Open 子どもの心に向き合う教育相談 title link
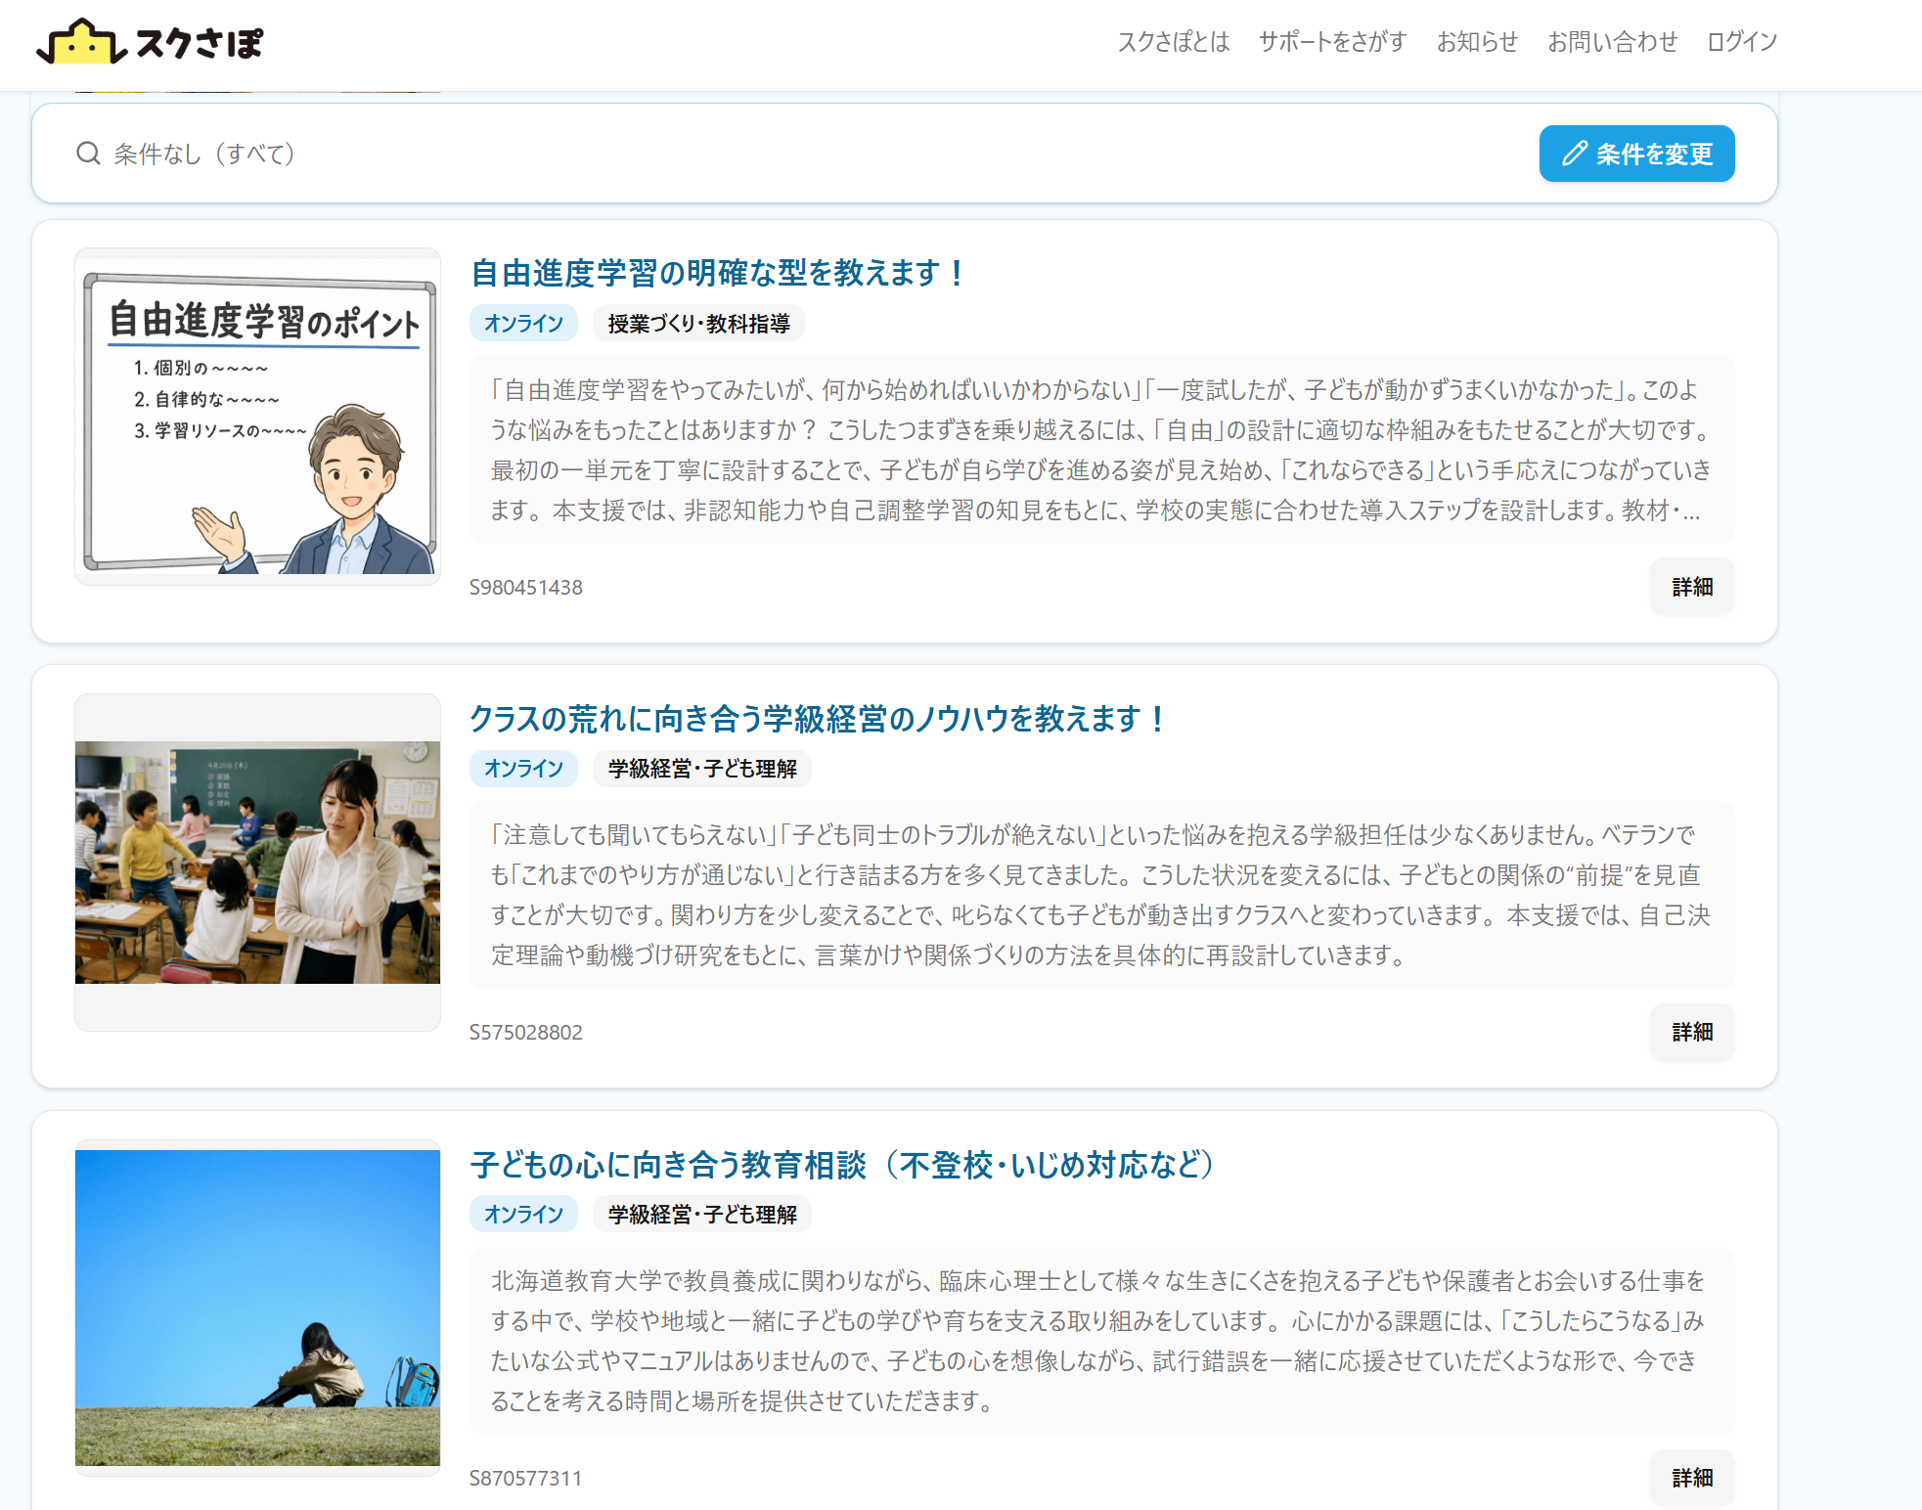 point(843,1165)
